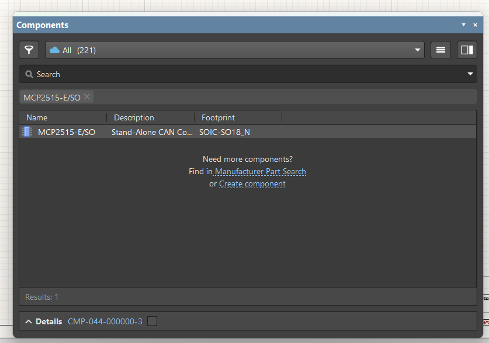Click the search magnifier icon
489x343 pixels.
tap(29, 74)
